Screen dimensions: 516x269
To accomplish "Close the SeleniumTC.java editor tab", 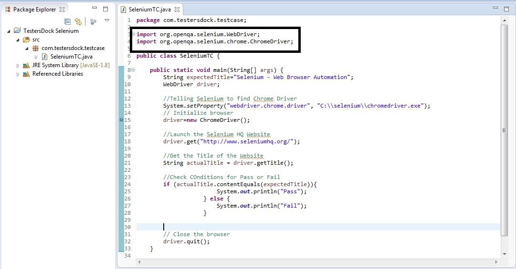I will coord(177,10).
